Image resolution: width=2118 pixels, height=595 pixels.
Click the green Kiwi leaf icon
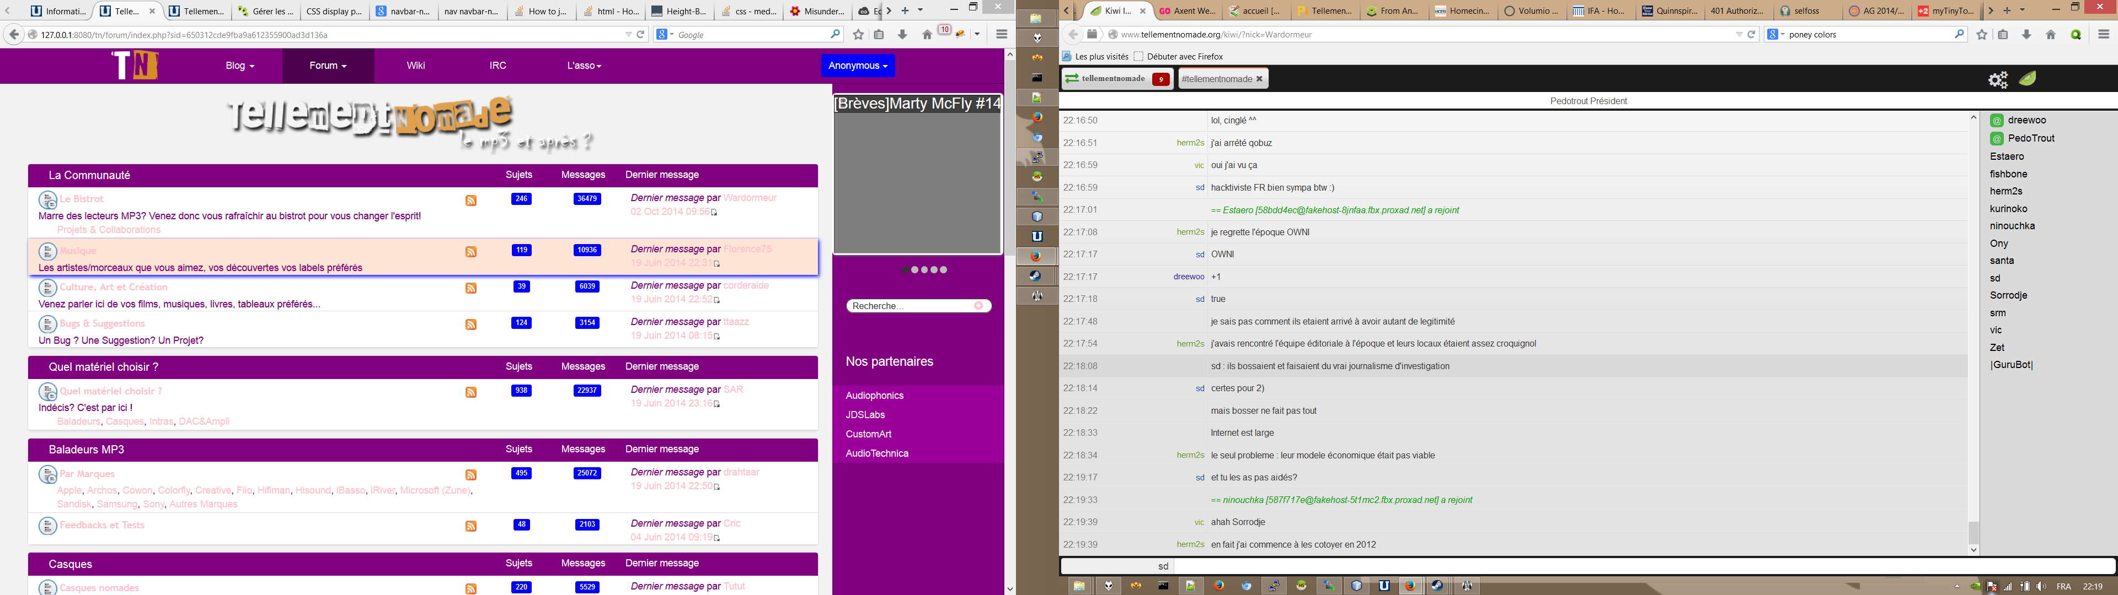[x=2029, y=79]
